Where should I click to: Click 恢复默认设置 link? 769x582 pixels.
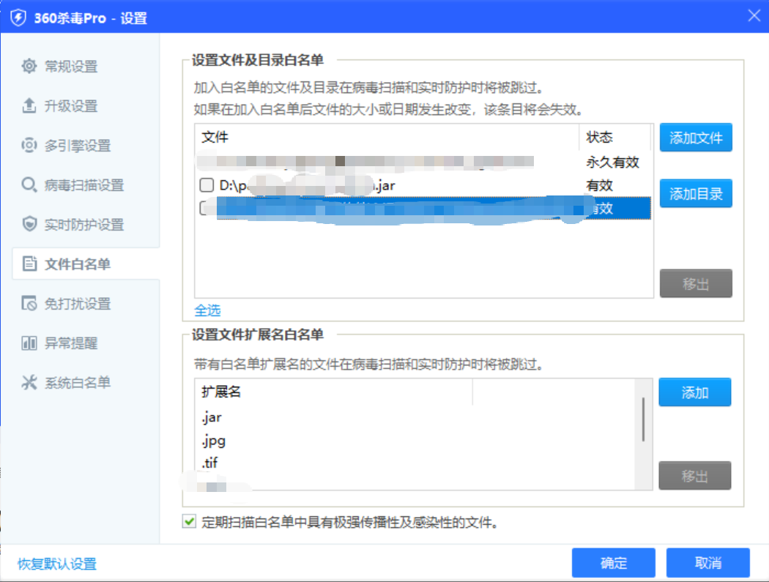coord(57,564)
